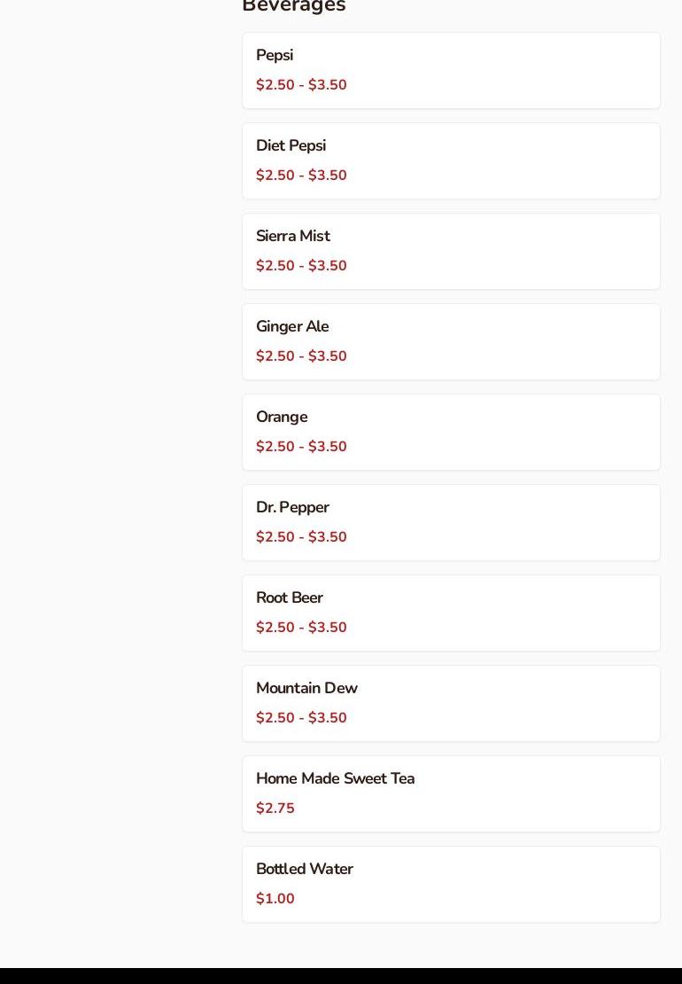Open the Orange soda item
This screenshot has width=682, height=984.
click(x=282, y=417)
